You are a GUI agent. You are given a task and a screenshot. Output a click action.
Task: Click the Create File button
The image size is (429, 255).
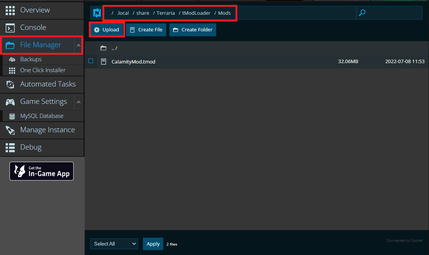click(x=146, y=30)
